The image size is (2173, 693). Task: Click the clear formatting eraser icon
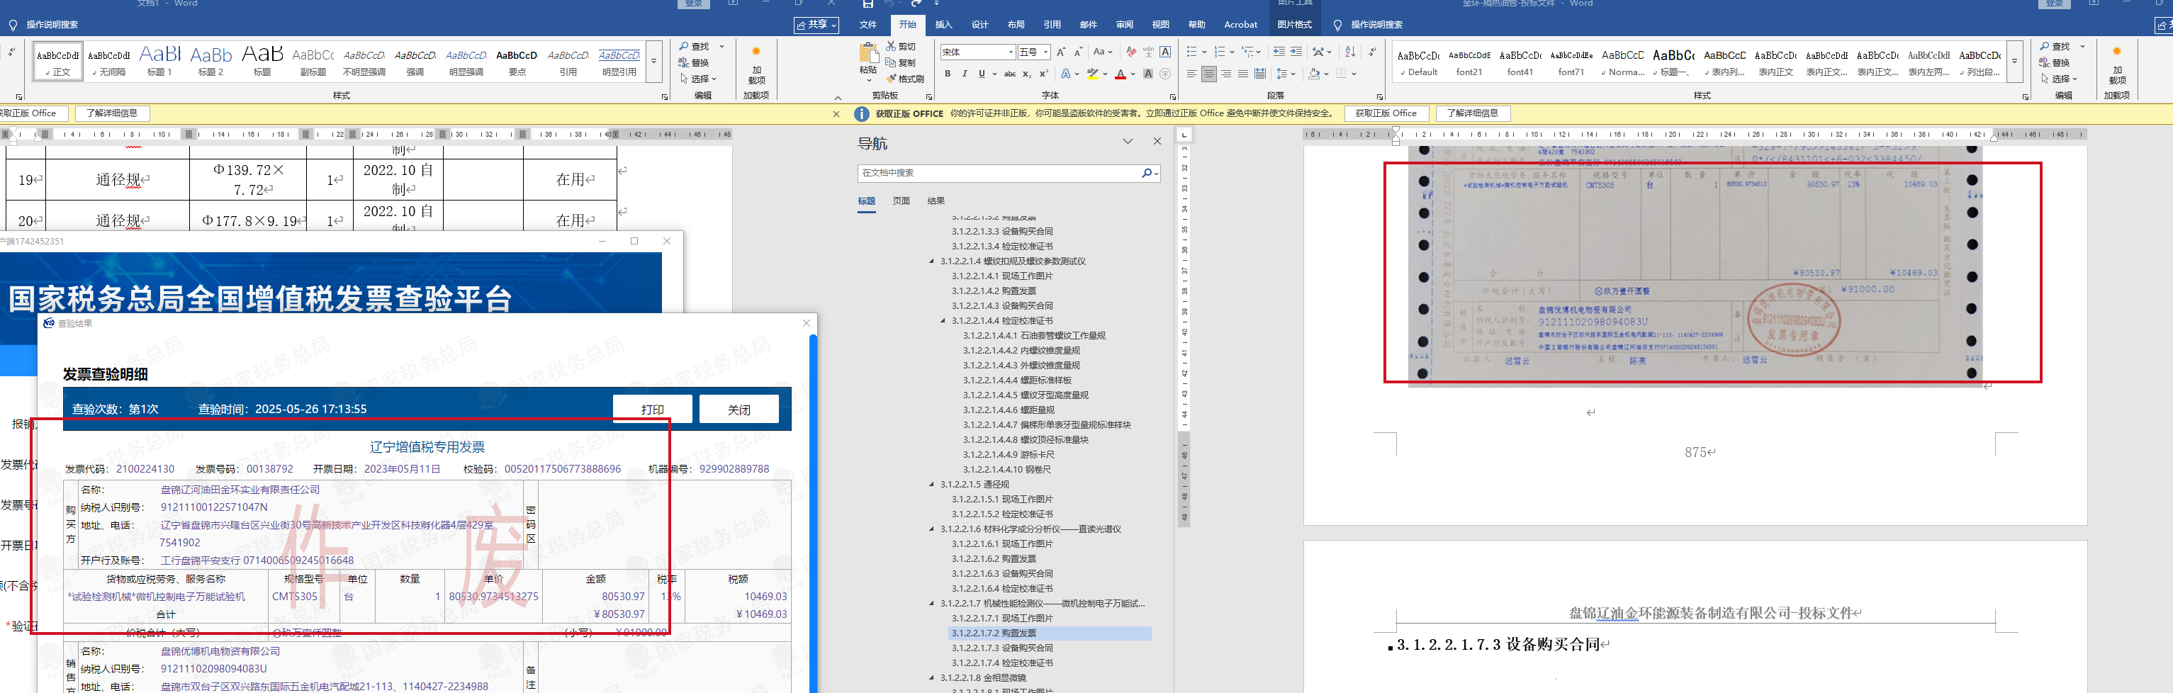[x=1130, y=52]
